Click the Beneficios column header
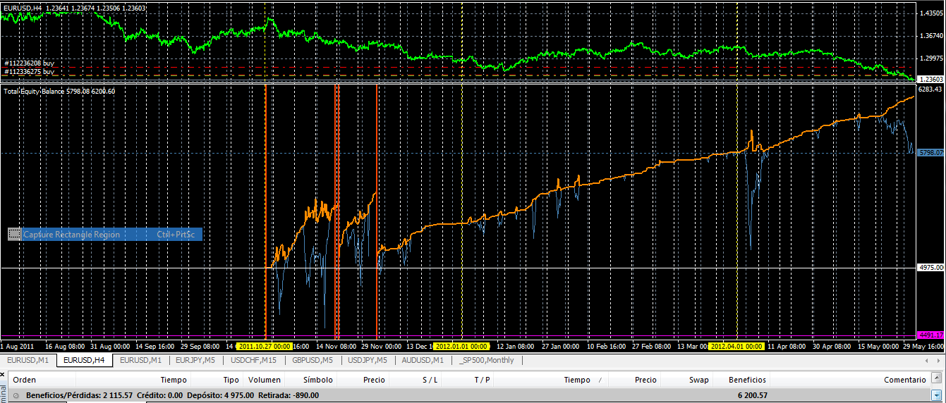The width and height of the screenshot is (946, 403). [x=748, y=380]
